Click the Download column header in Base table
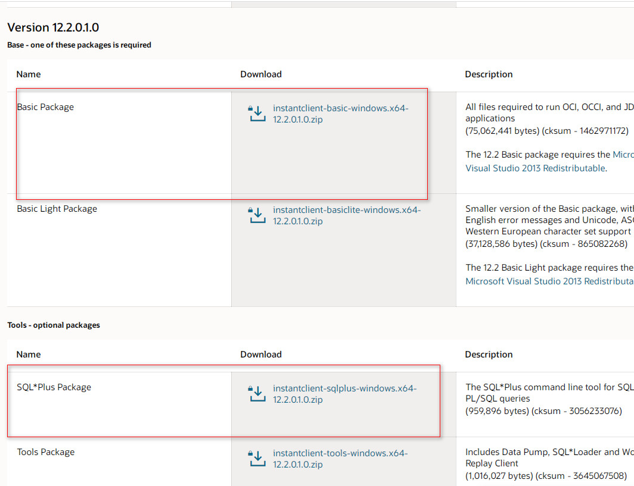Viewport: 634px width, 486px height. pos(261,74)
